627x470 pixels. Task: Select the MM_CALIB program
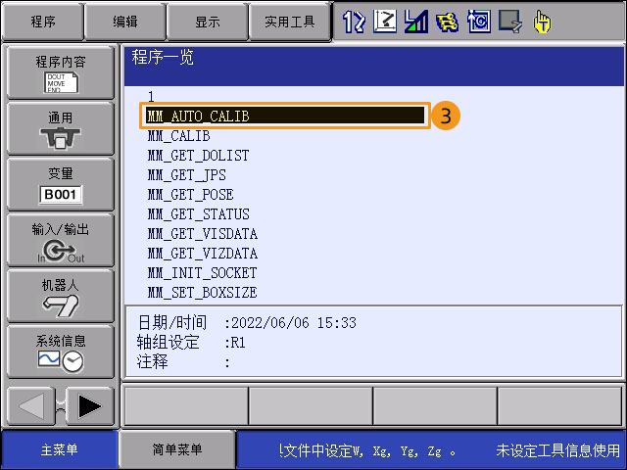[178, 136]
